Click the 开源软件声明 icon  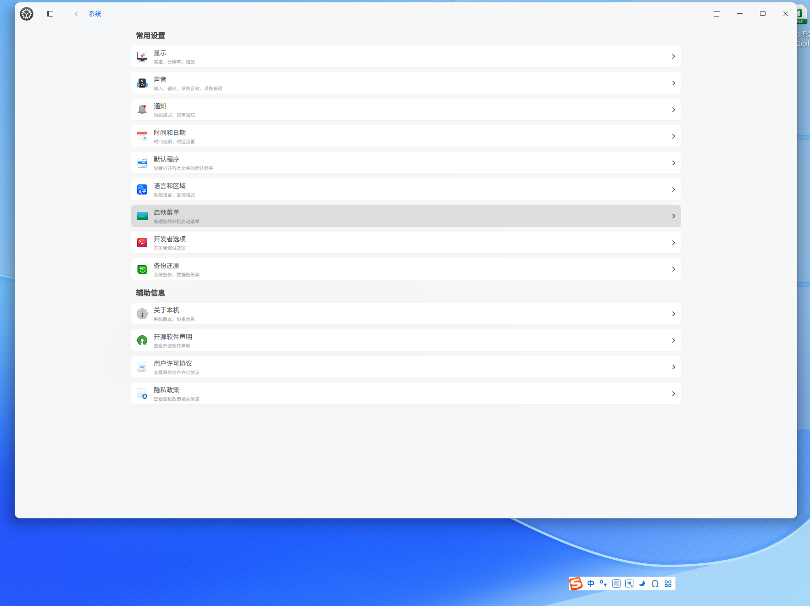[x=142, y=340]
